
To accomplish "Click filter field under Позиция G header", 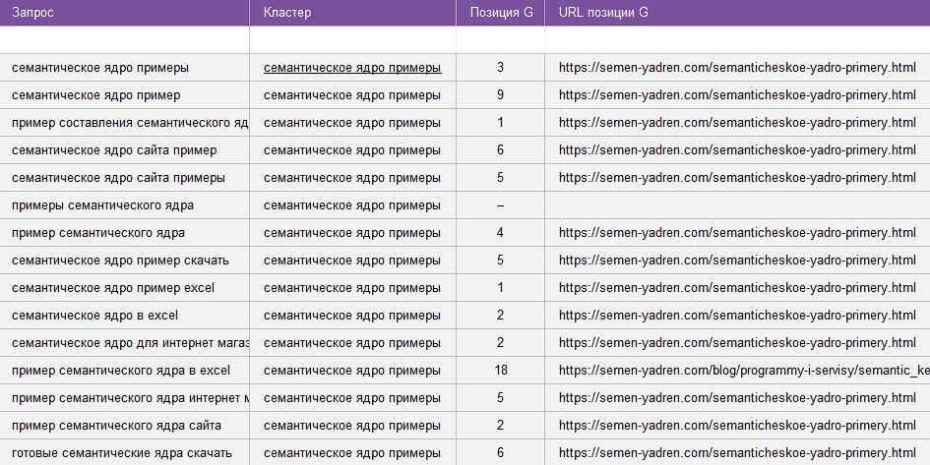I will 500,40.
